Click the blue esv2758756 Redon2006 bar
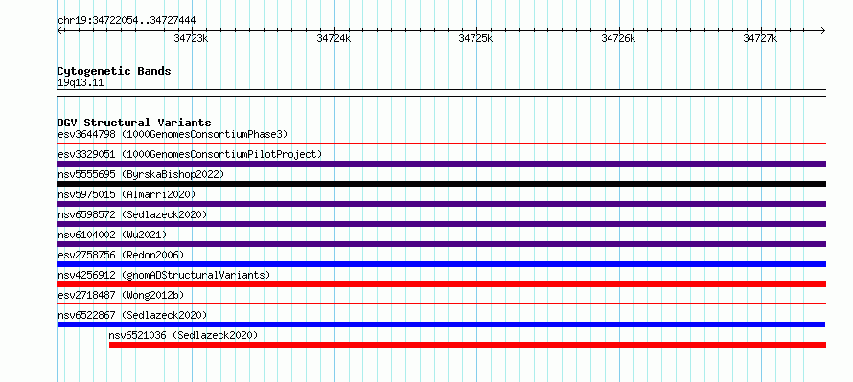This screenshot has height=382, width=853. pyautogui.click(x=442, y=264)
